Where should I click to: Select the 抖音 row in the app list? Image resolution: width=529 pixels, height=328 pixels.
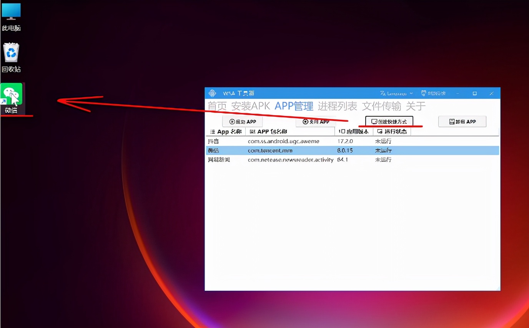(269, 141)
